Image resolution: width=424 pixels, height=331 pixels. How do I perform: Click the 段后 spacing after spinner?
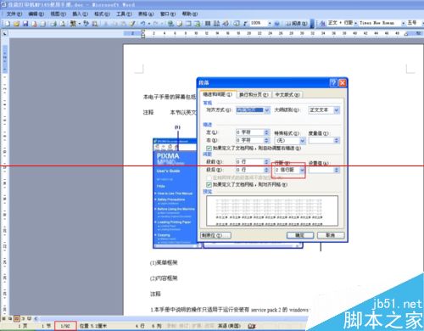266,170
